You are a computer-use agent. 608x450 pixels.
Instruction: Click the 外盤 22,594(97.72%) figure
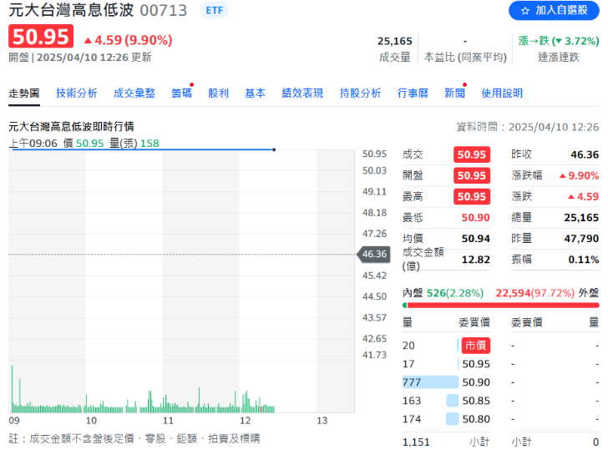[535, 293]
